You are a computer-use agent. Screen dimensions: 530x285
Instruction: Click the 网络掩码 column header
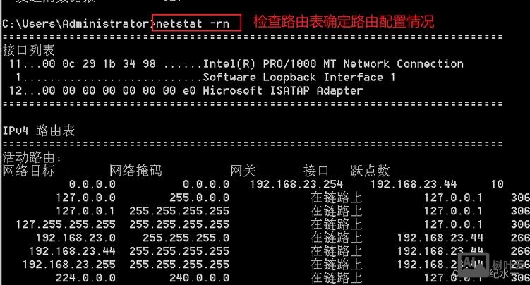click(x=135, y=171)
